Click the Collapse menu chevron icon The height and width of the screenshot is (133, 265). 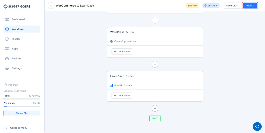[x=6, y=128]
